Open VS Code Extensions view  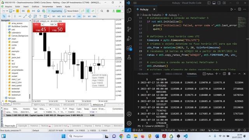point(129,48)
